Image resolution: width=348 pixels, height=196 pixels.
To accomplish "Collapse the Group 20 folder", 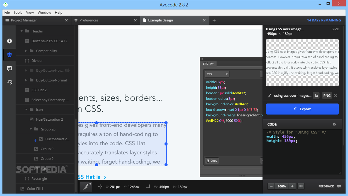I will pyautogui.click(x=31, y=129).
